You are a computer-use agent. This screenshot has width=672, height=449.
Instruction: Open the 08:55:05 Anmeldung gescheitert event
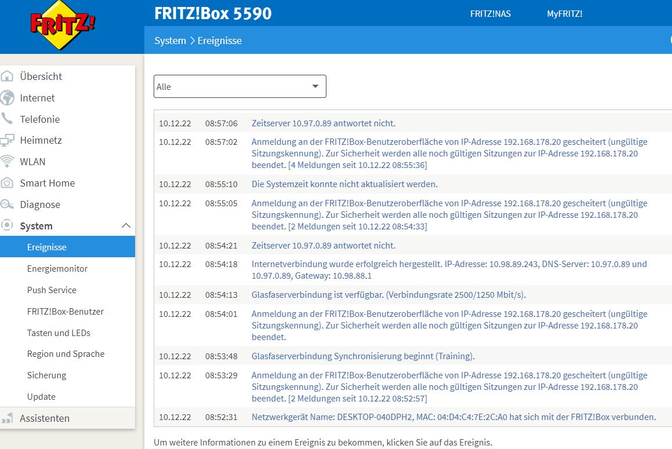pyautogui.click(x=449, y=214)
